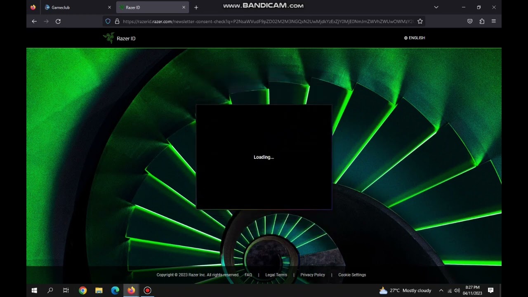Open Firefox View pinned icon
The height and width of the screenshot is (297, 528).
(x=33, y=7)
